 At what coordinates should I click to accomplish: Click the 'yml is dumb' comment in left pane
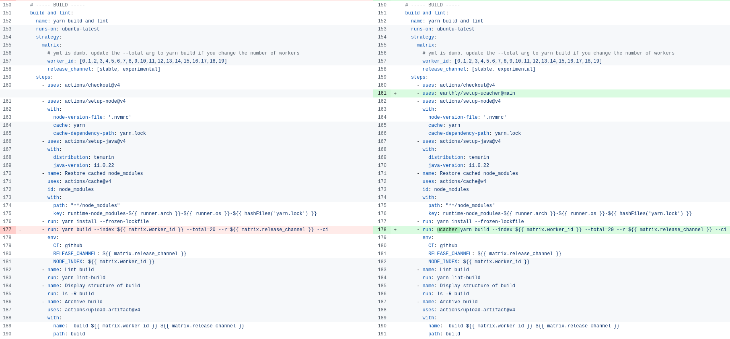pos(173,53)
